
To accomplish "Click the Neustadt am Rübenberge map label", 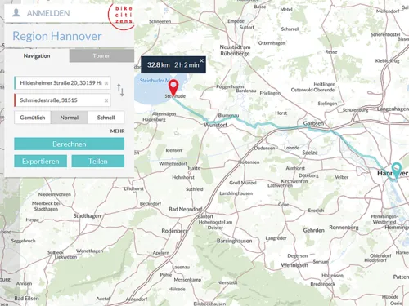I will pyautogui.click(x=235, y=51).
